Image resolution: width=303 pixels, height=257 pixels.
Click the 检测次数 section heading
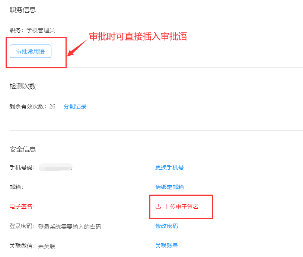tap(23, 86)
